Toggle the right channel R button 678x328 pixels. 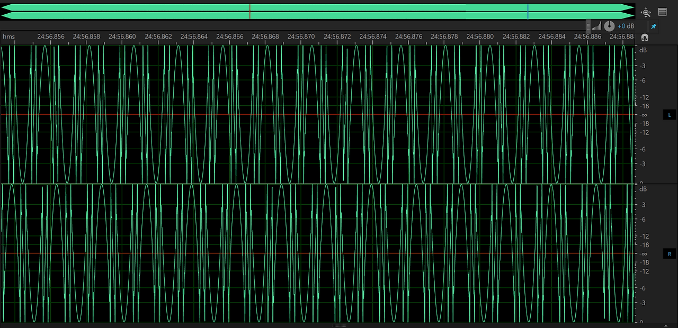point(670,254)
